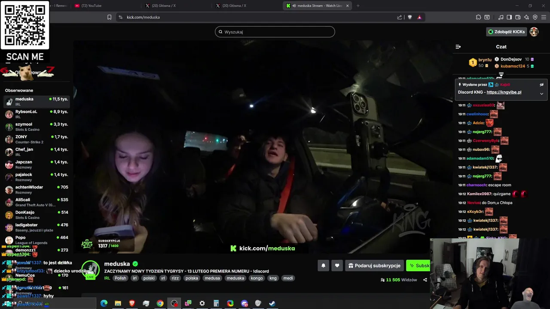Open RybsonLoL in followed channels
Screen dimensions: 550x309
[x=37, y=114]
